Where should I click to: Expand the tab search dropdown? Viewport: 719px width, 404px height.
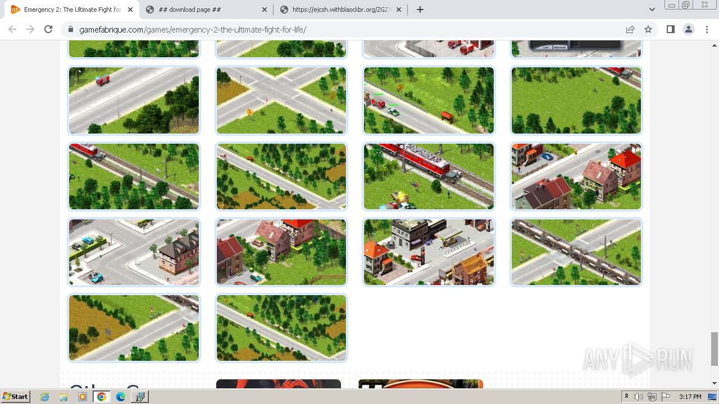652,10
